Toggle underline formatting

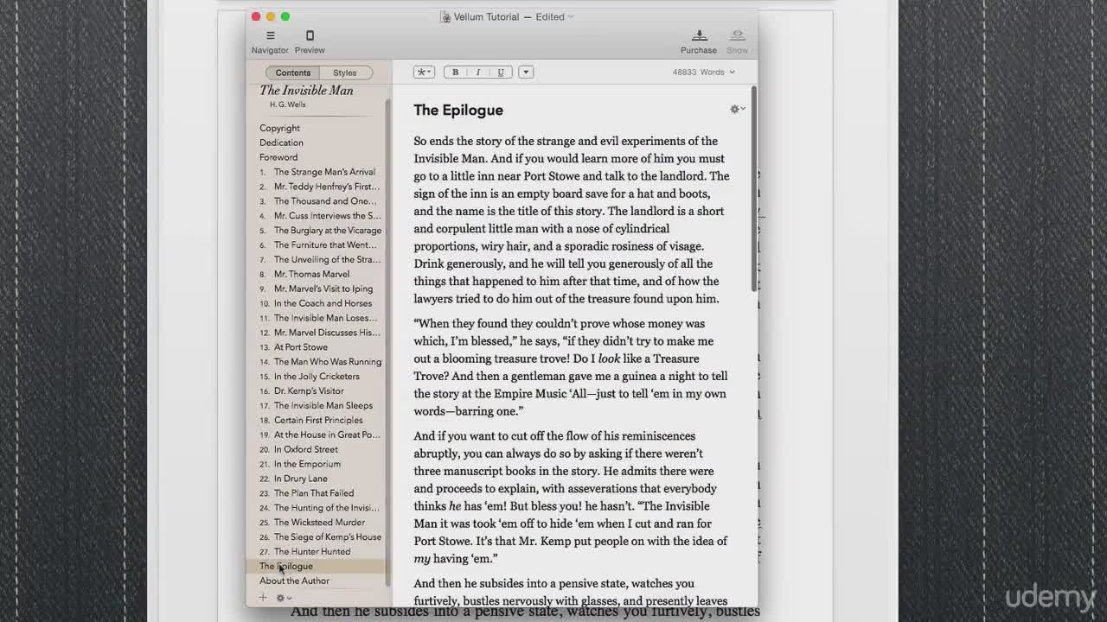500,73
